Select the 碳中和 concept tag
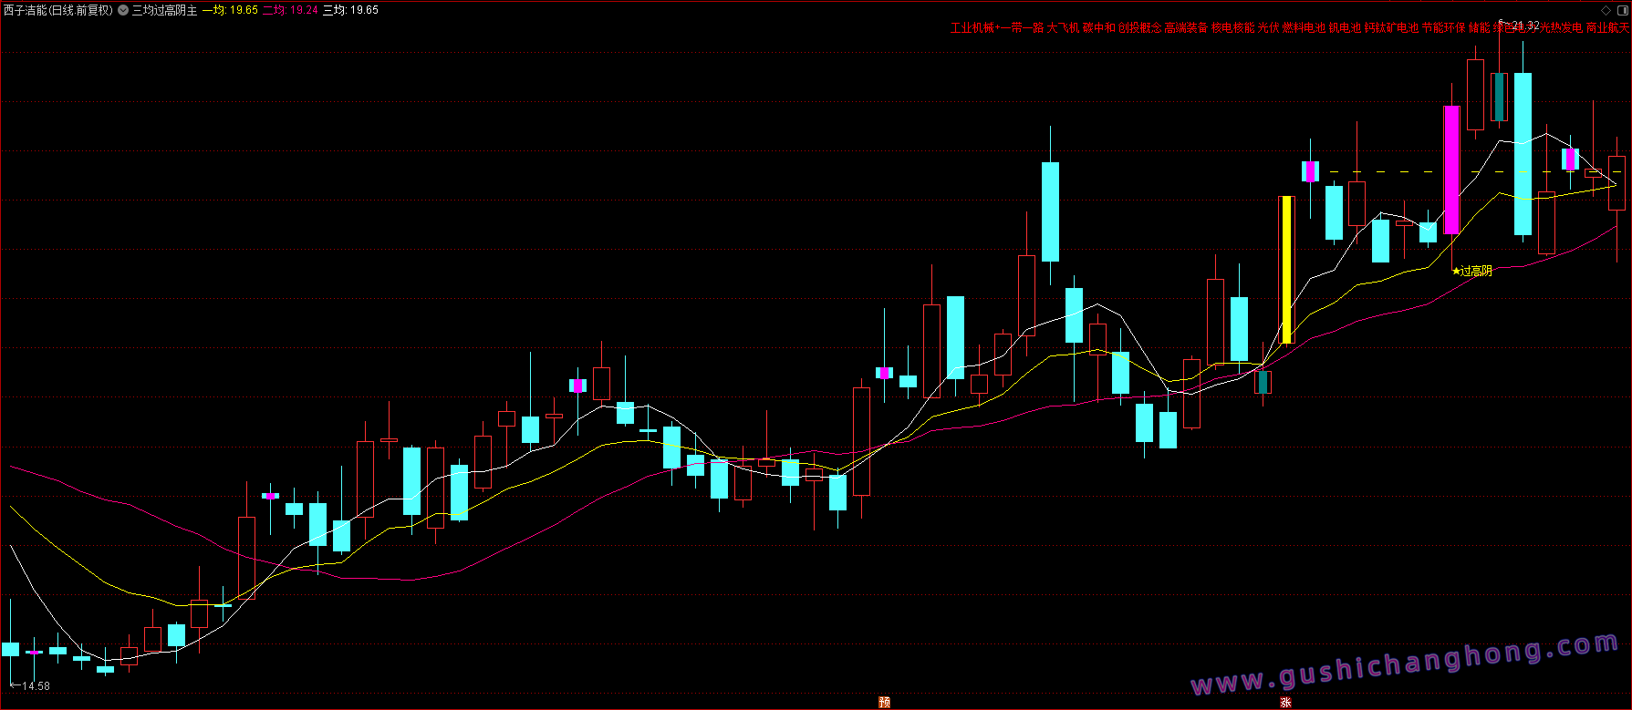Viewport: 1632px width, 710px height. 1098,28
